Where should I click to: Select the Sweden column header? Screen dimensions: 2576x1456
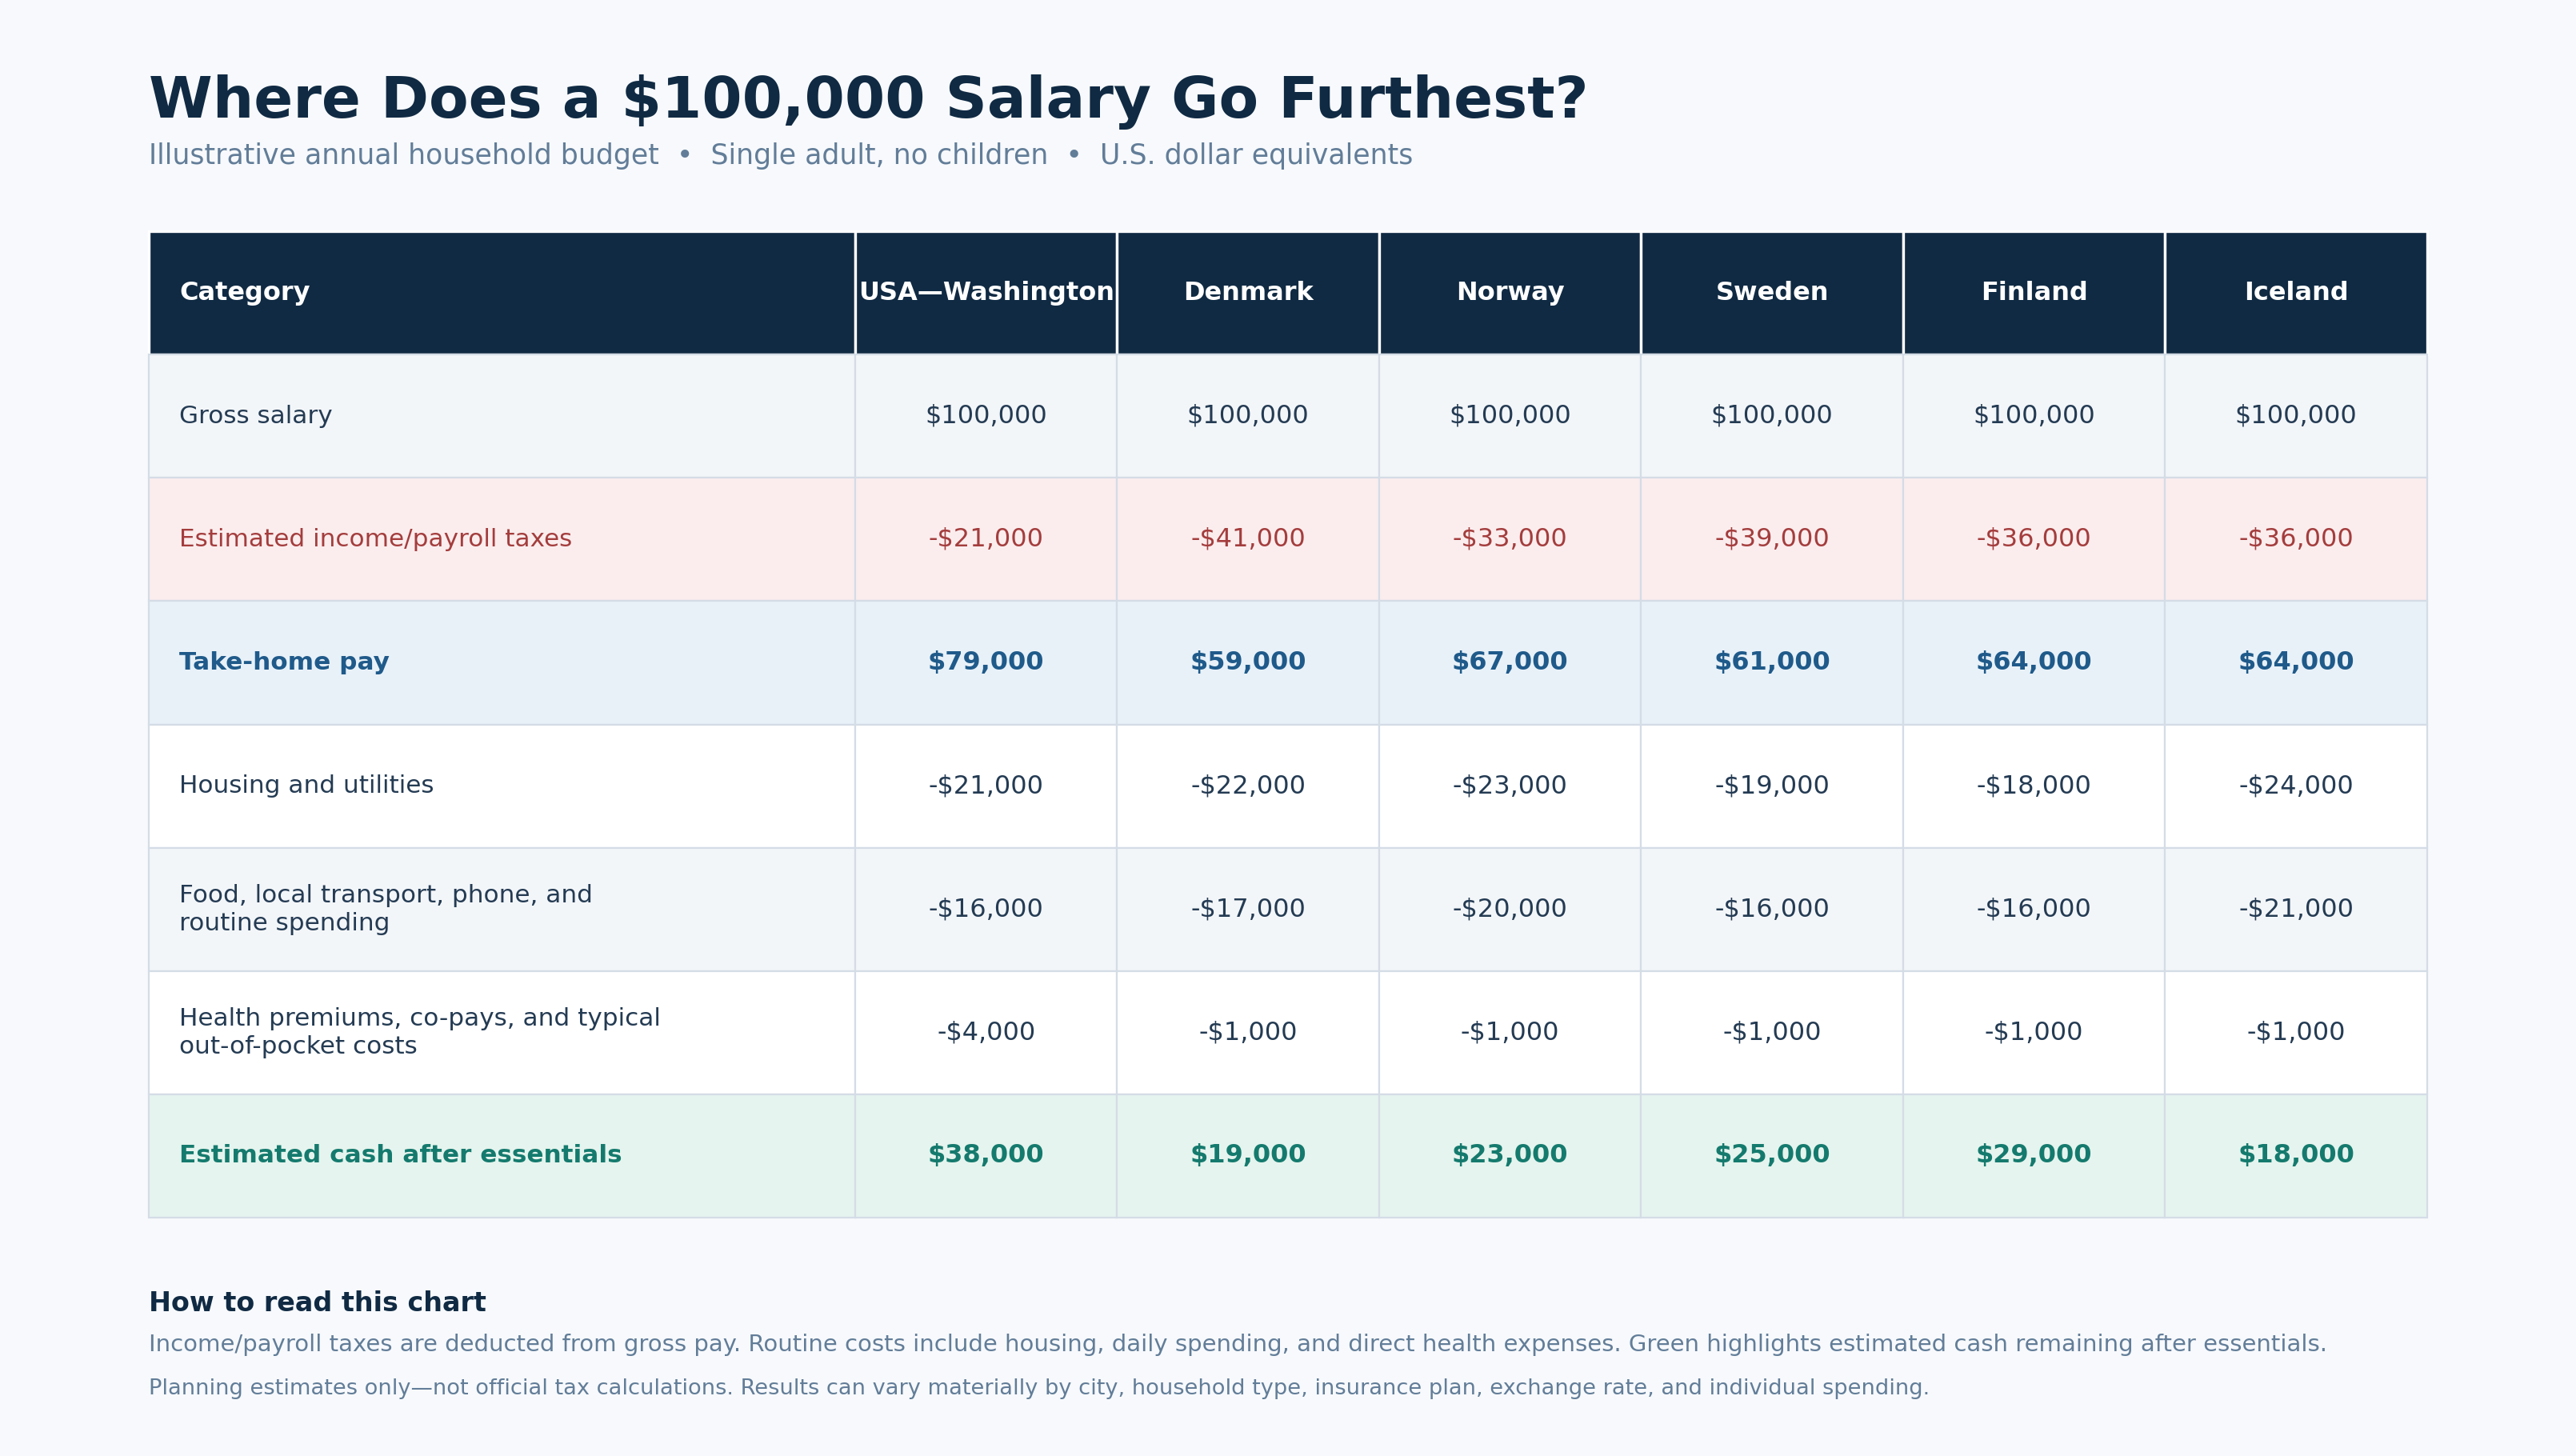pos(1771,292)
